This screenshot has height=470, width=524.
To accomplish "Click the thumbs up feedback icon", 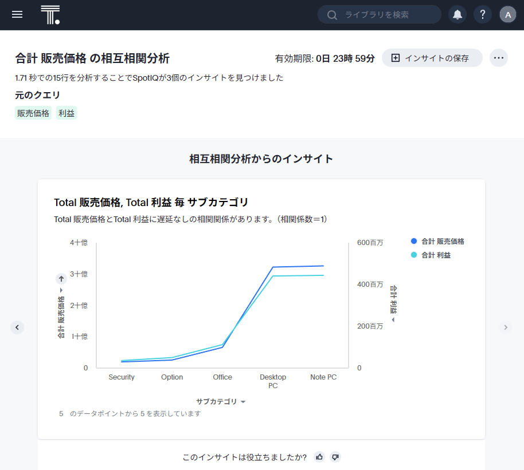I will 319,457.
